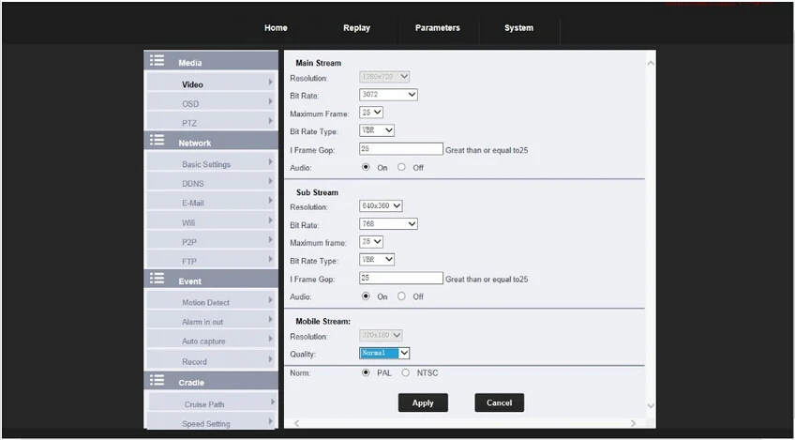Image resolution: width=795 pixels, height=440 pixels.
Task: Go to the Home tab
Action: coord(276,28)
